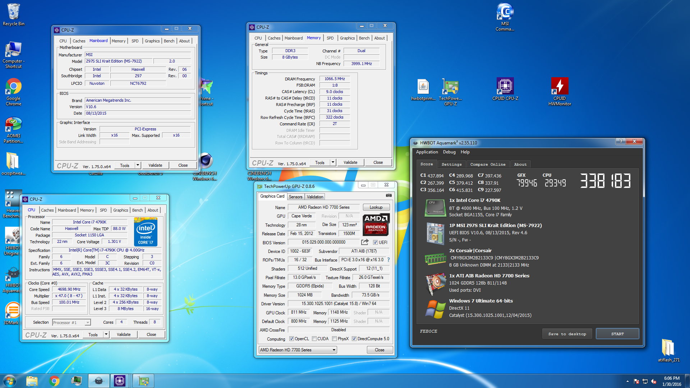The width and height of the screenshot is (690, 388).
Task: Open Chrome from the taskbar
Action: tap(55, 381)
